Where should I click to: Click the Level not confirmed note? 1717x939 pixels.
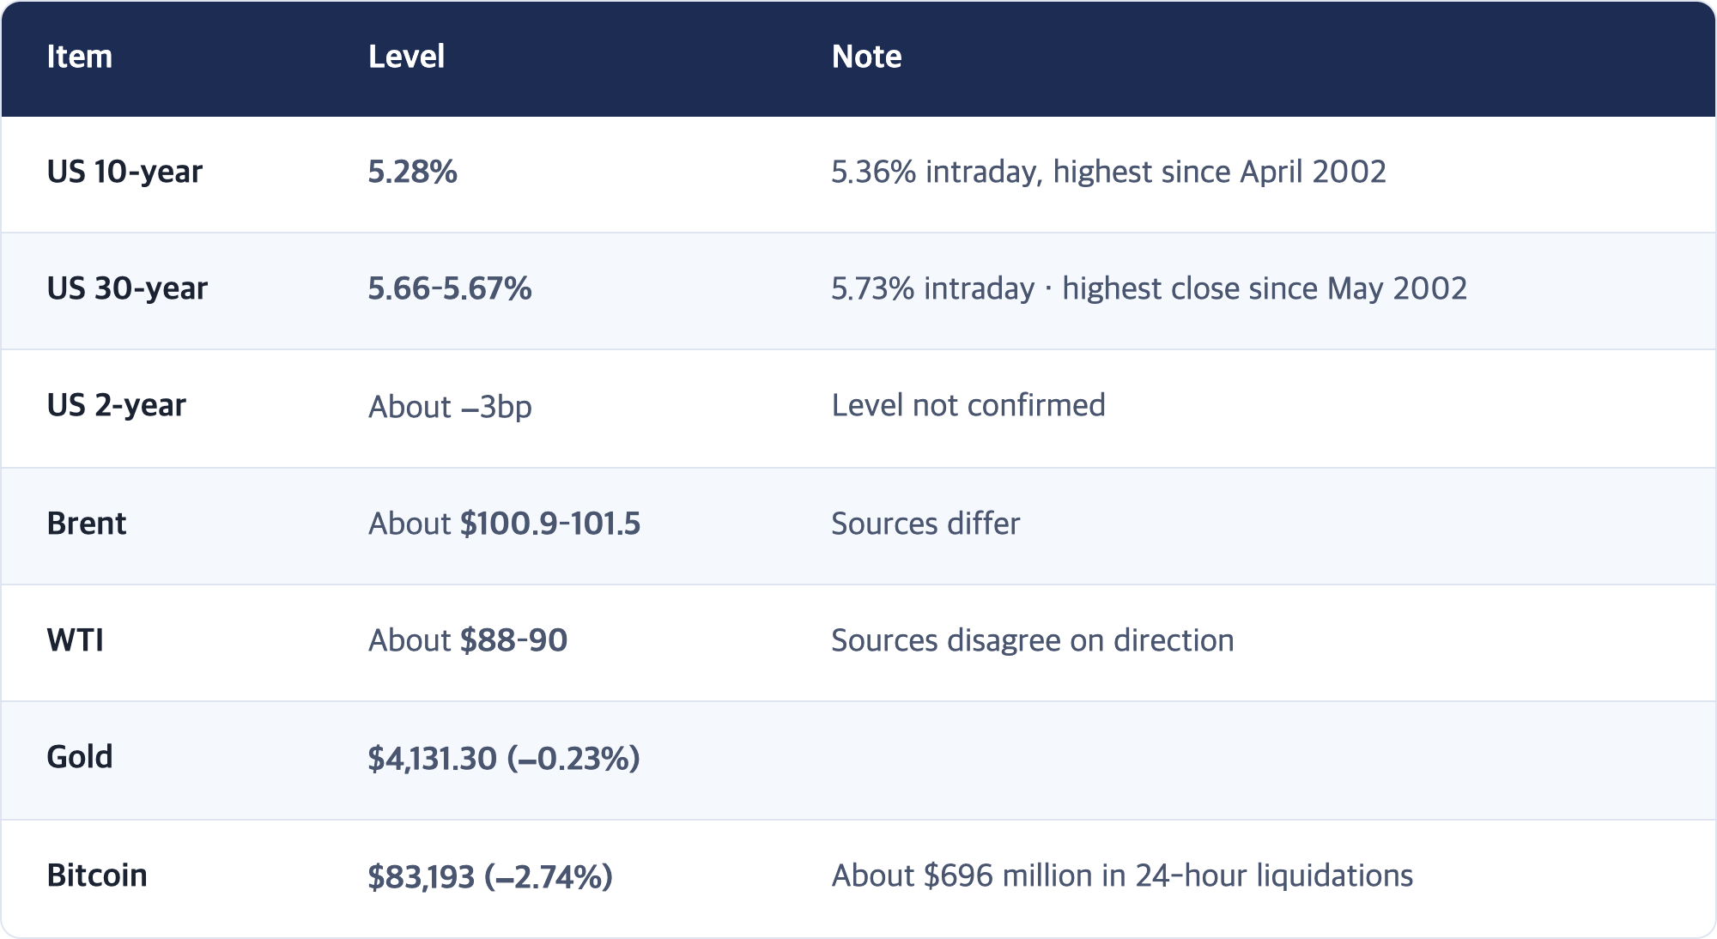click(968, 405)
